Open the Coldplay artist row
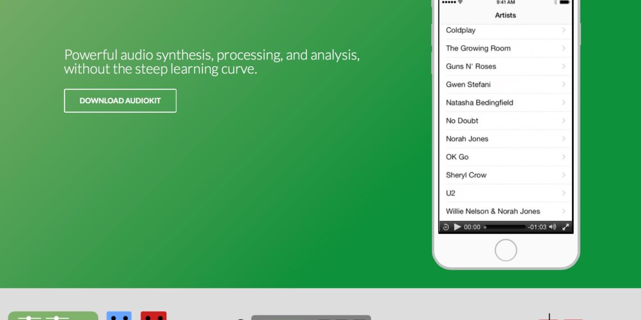The width and height of the screenshot is (641, 320). tap(505, 31)
